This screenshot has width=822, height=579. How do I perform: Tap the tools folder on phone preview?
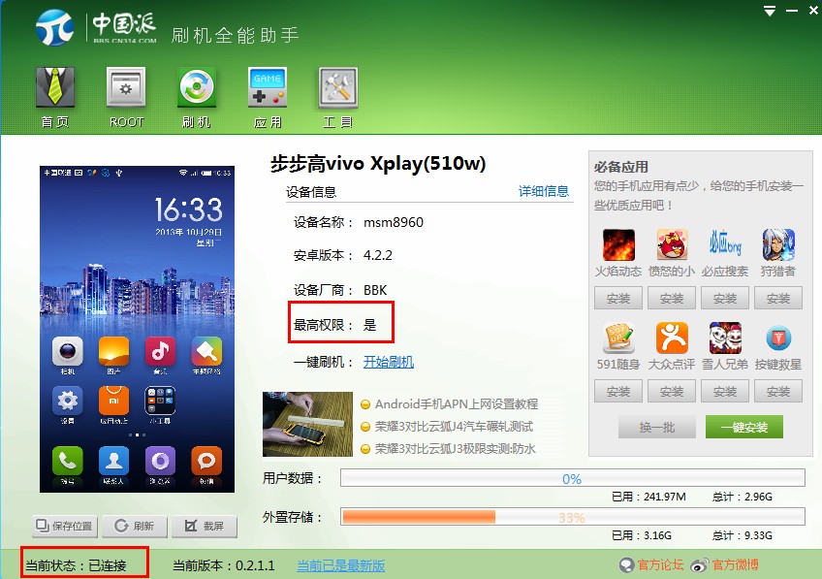160,401
